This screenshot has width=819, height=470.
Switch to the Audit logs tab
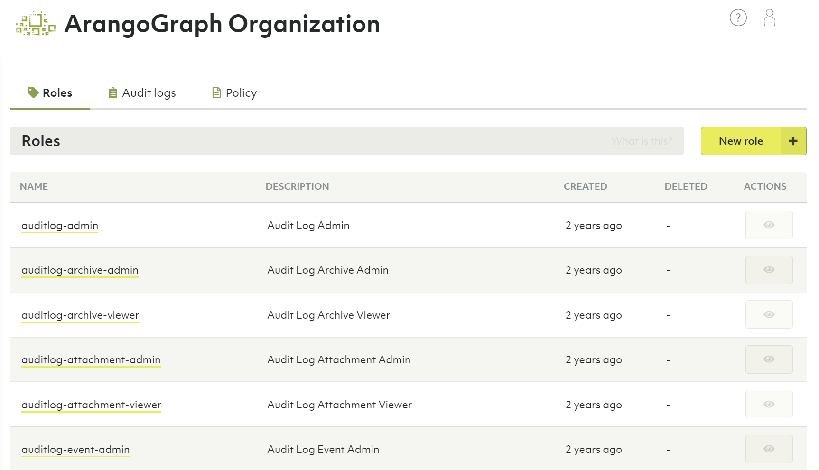[x=142, y=93]
